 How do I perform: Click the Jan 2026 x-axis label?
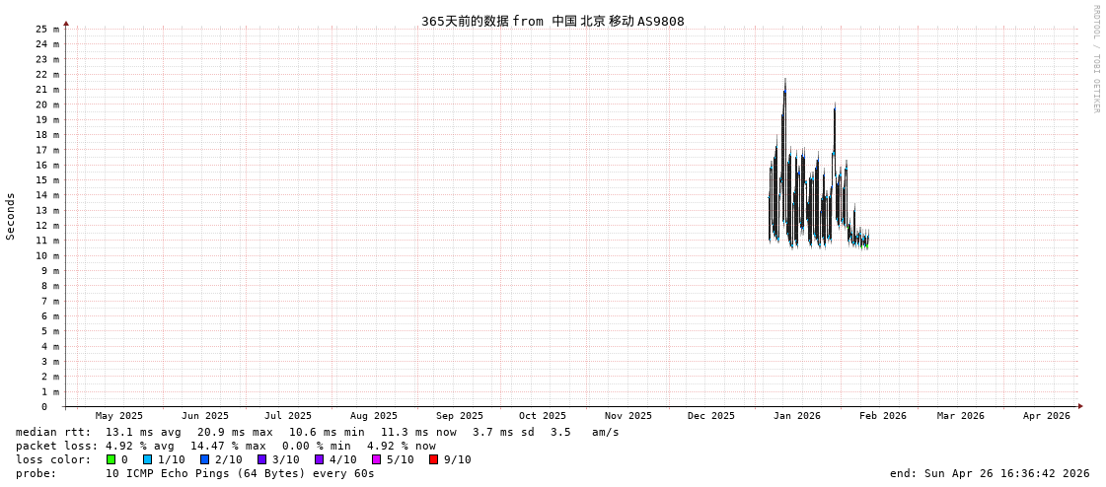796,416
